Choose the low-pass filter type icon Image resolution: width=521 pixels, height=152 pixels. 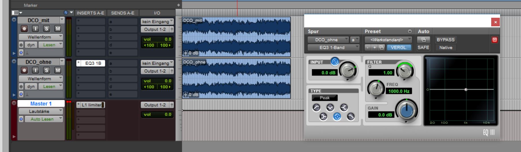pos(351,117)
